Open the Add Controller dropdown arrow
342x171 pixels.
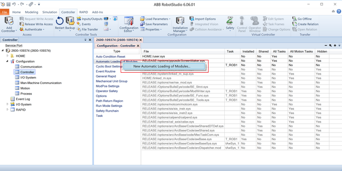click(16, 31)
